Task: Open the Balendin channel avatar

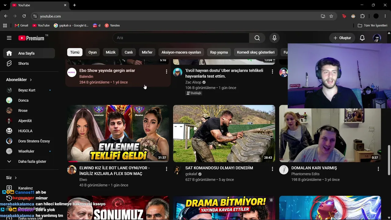Action: pos(72,72)
